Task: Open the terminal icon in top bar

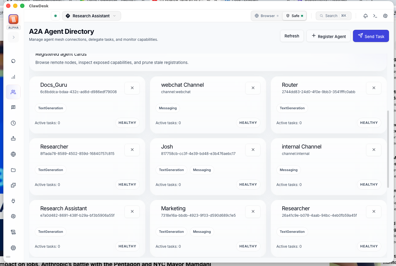Action: pos(375,16)
